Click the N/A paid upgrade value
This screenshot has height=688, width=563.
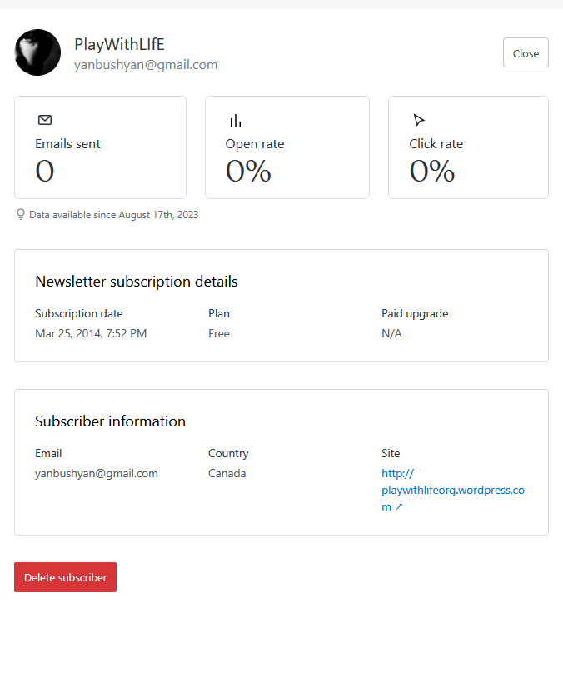tap(391, 333)
